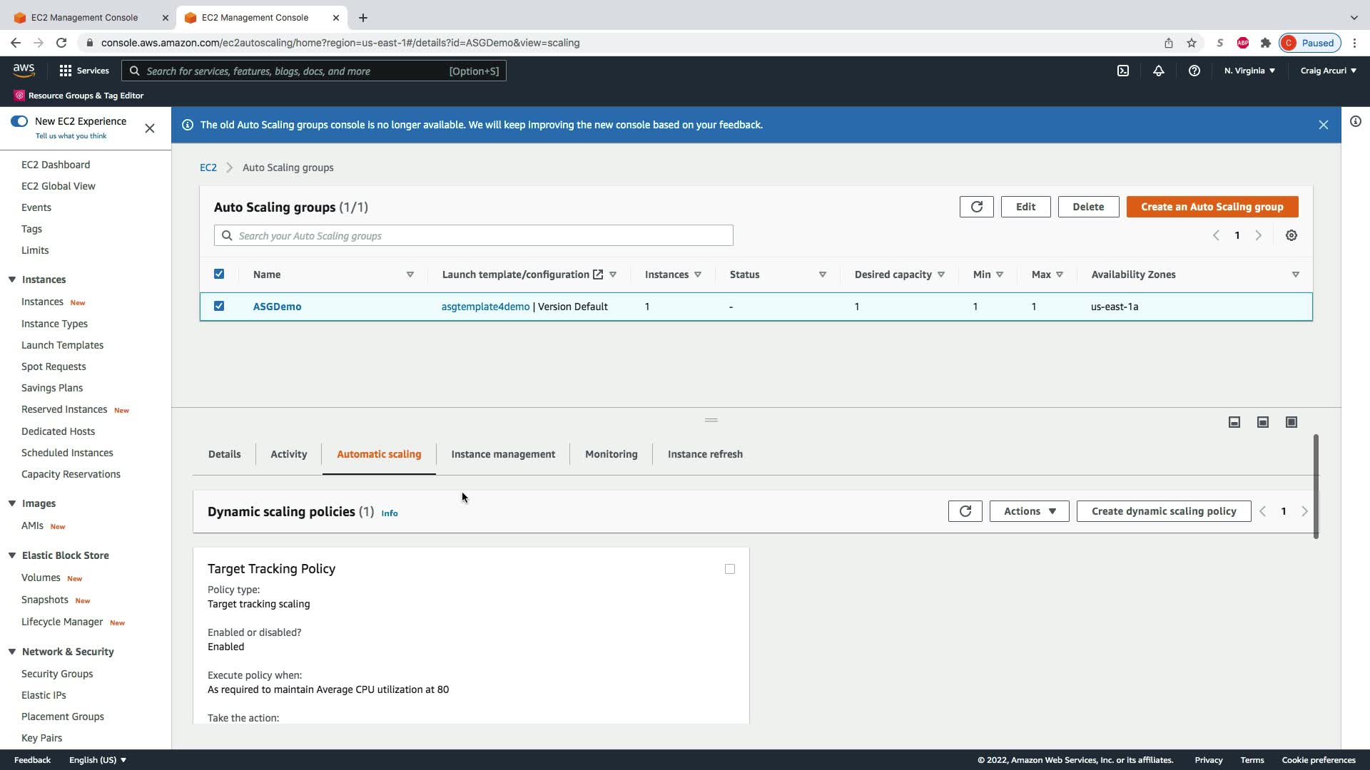Uncheck the ASGDemo row checkbox

pos(219,306)
